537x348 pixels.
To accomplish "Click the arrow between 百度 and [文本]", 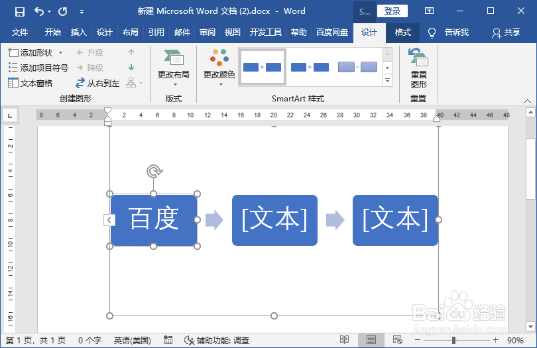I will click(214, 220).
